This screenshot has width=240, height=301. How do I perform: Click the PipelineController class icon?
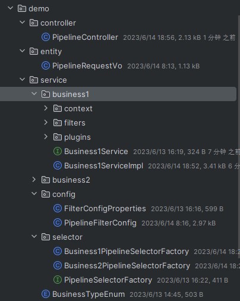[x=46, y=37]
